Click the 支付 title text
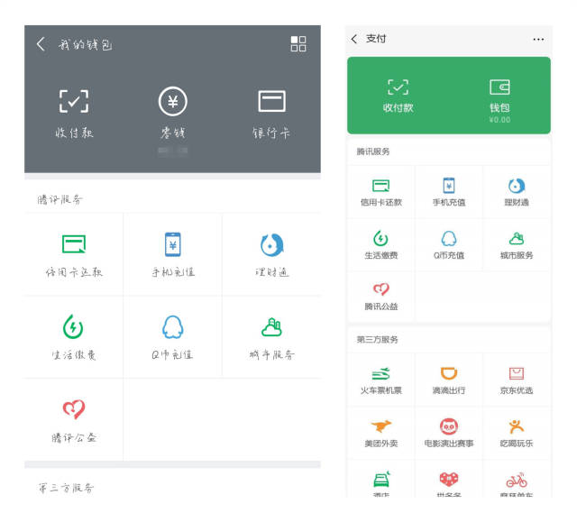Image resolution: width=577 pixels, height=522 pixels. point(376,39)
